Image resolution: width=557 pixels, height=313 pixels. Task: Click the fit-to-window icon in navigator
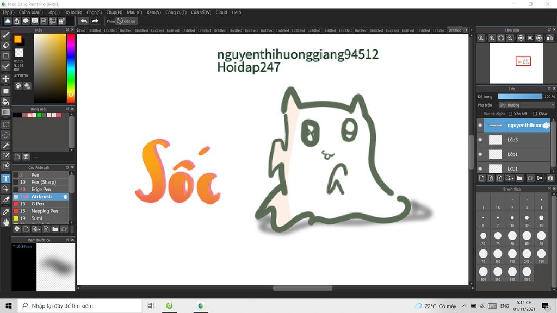click(x=501, y=38)
